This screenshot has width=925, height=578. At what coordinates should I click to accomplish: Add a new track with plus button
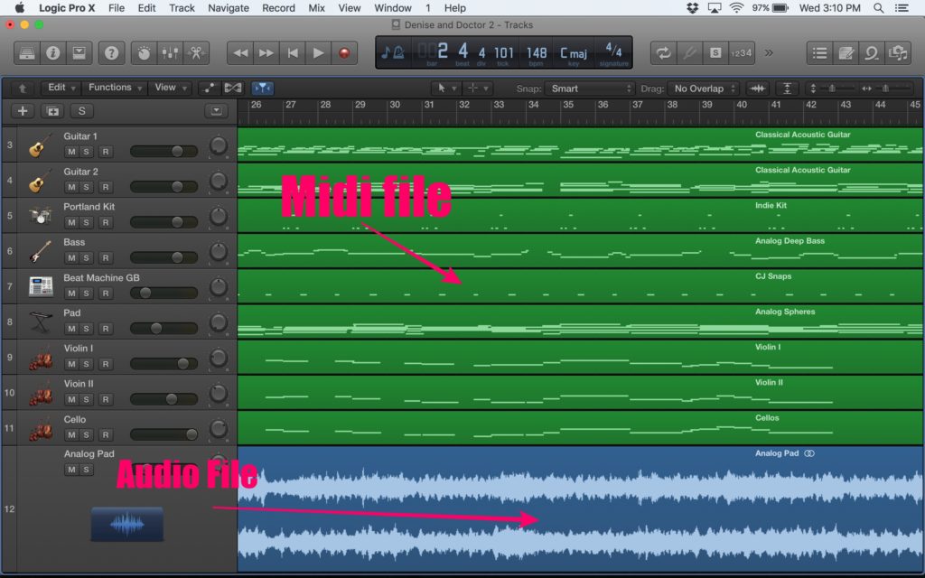click(23, 111)
